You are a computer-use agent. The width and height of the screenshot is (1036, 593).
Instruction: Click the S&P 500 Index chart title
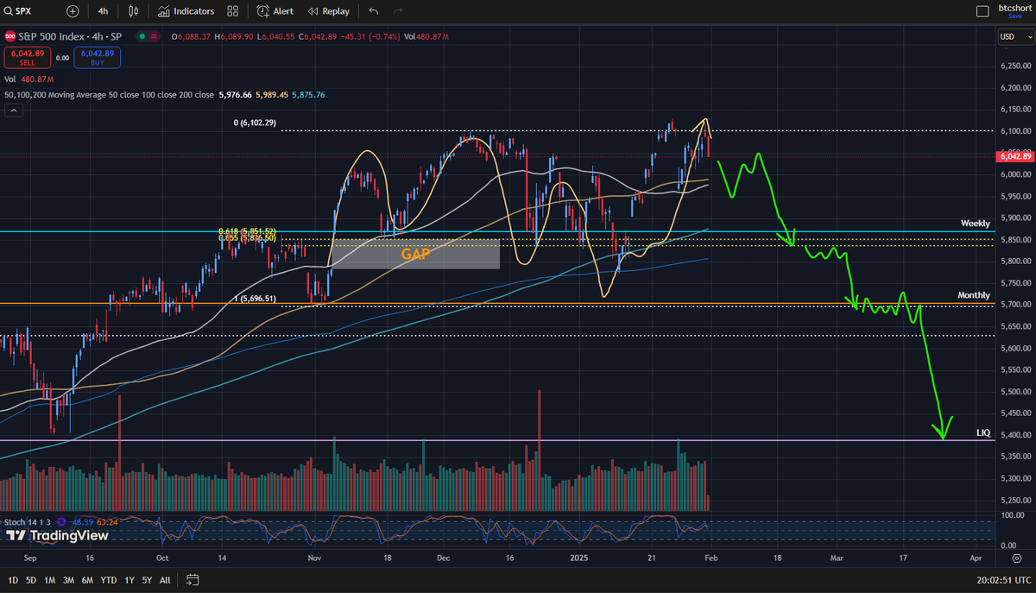tap(71, 36)
